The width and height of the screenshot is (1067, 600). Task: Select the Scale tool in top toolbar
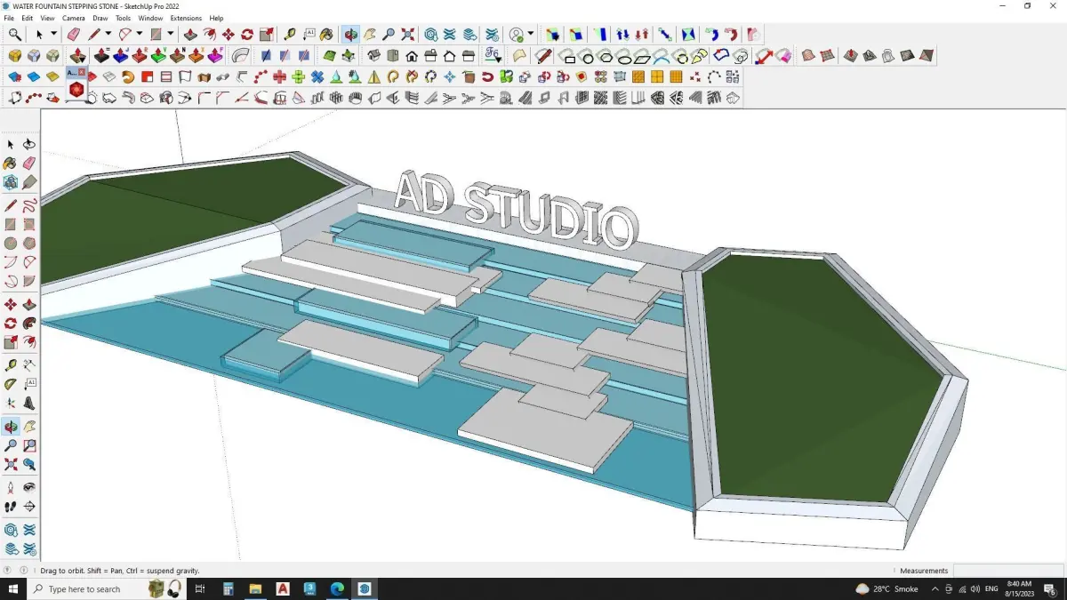[267, 35]
